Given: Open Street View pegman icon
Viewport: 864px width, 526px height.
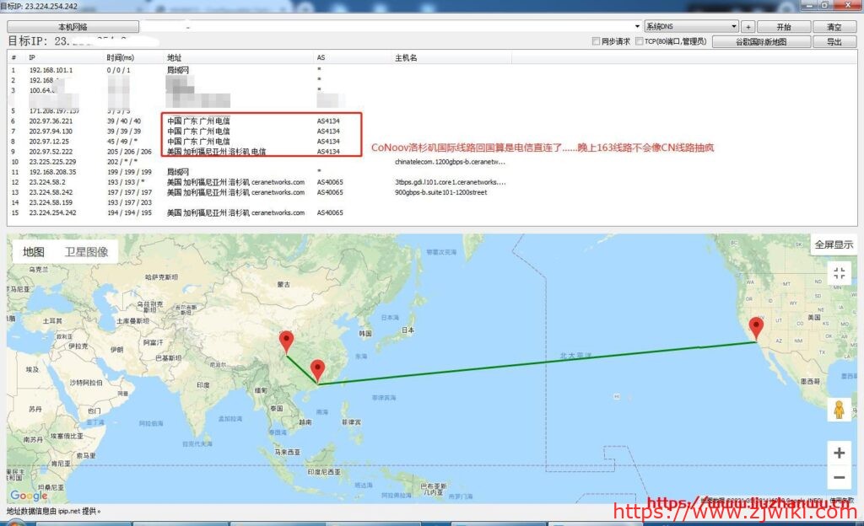Looking at the screenshot, I should tap(839, 410).
